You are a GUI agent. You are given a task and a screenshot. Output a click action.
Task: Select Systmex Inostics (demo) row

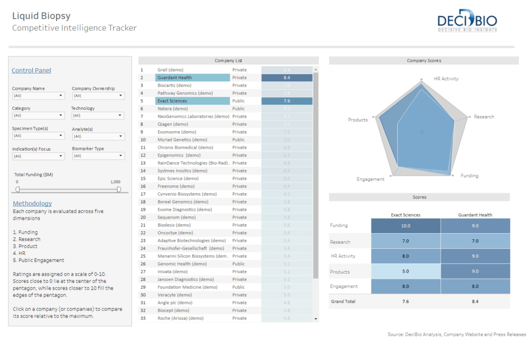click(x=227, y=171)
